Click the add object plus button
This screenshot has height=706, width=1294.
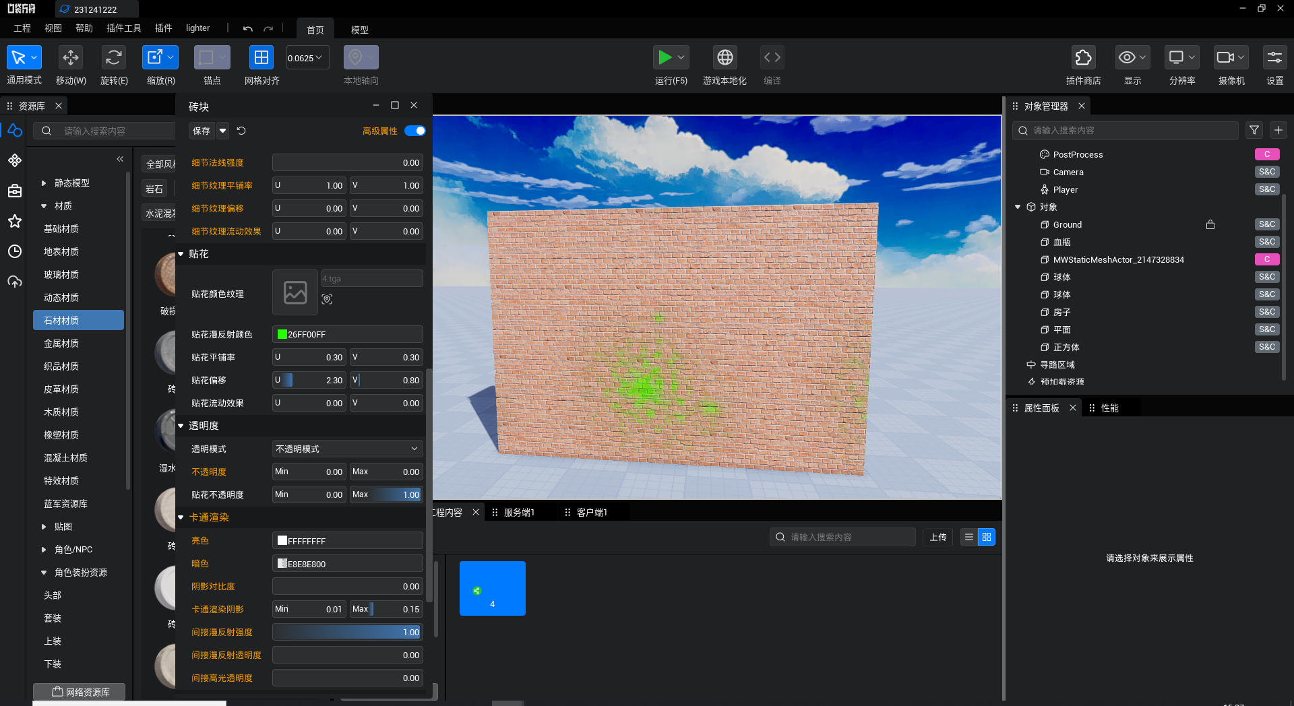point(1278,130)
